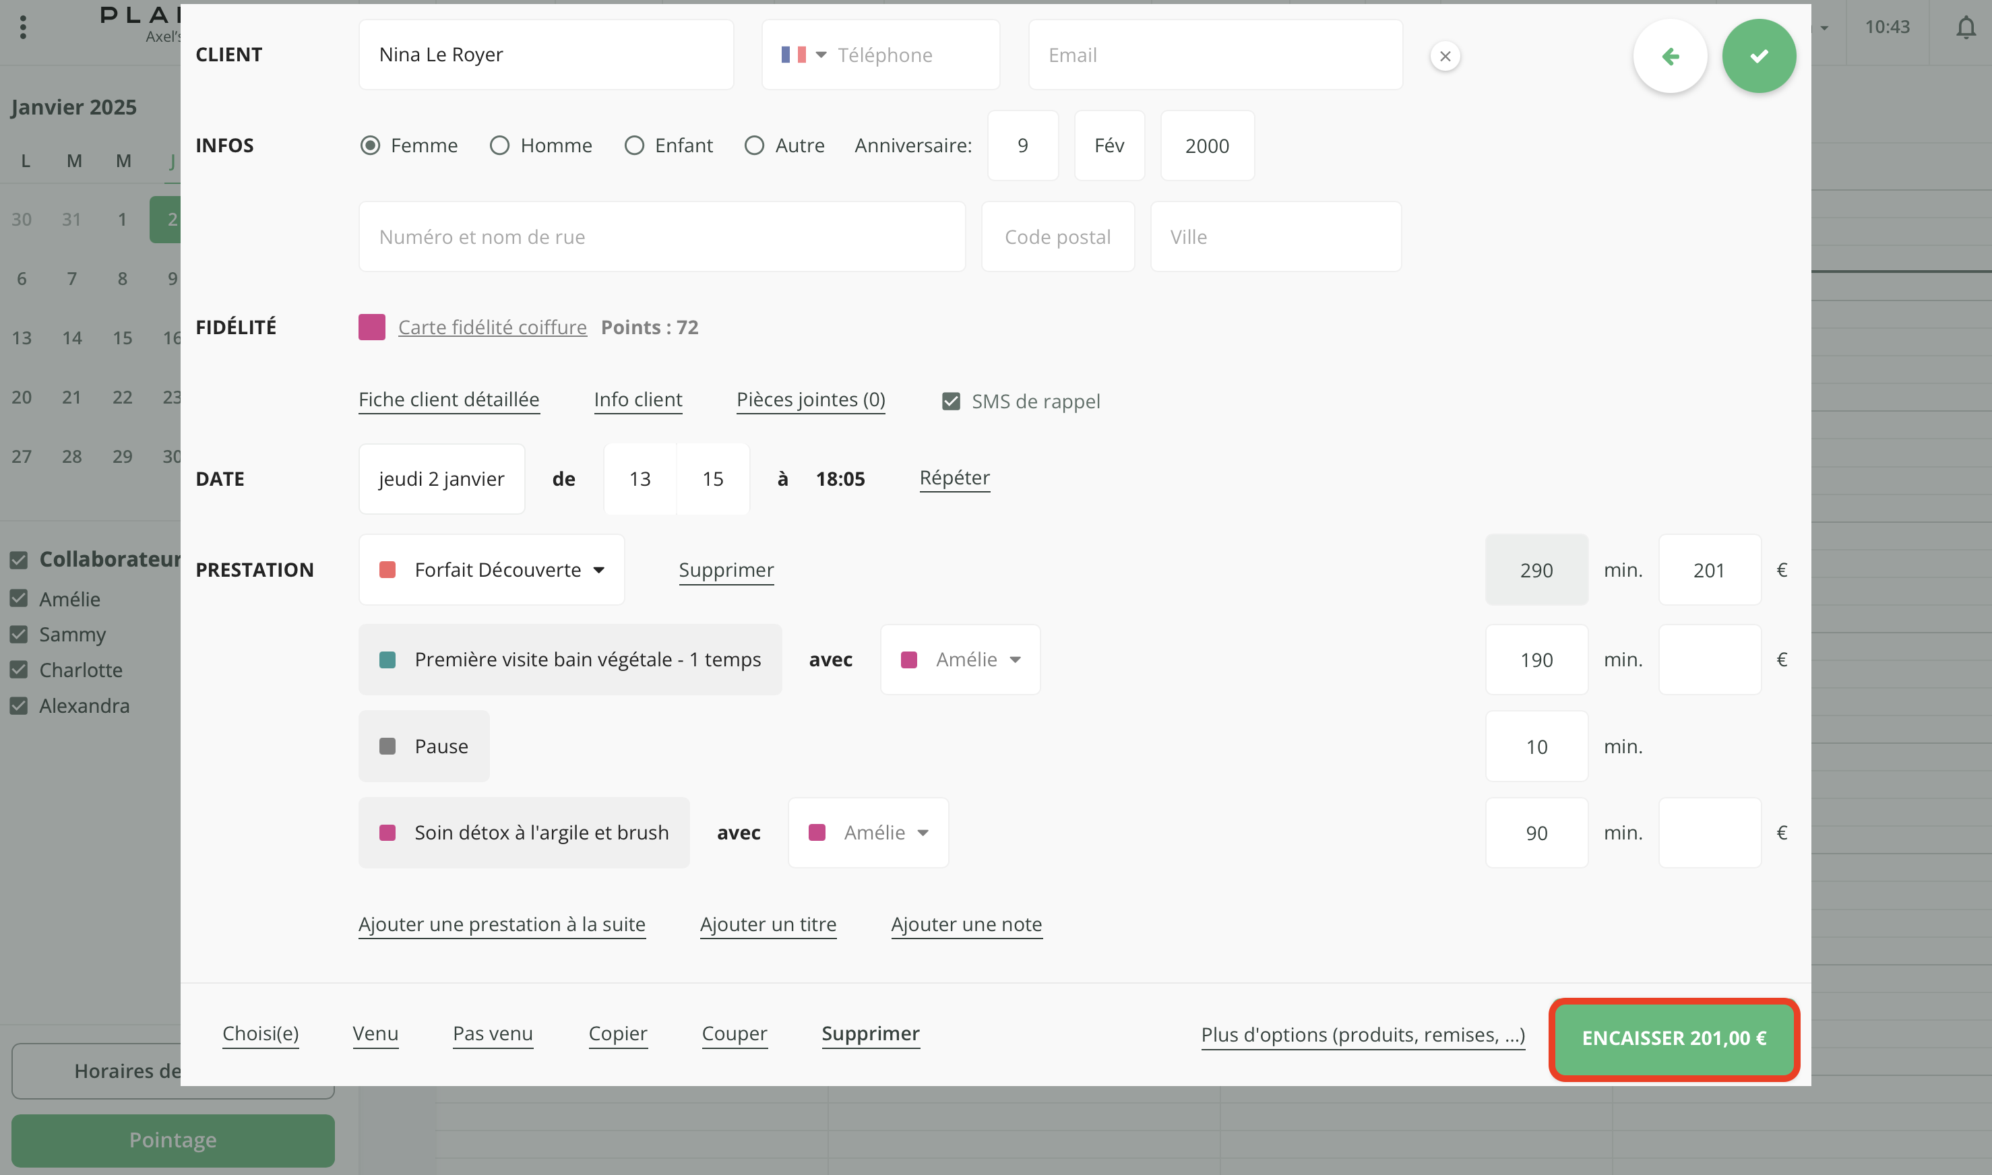
Task: Click ENCAISSER 201,00 € button
Action: pos(1674,1038)
